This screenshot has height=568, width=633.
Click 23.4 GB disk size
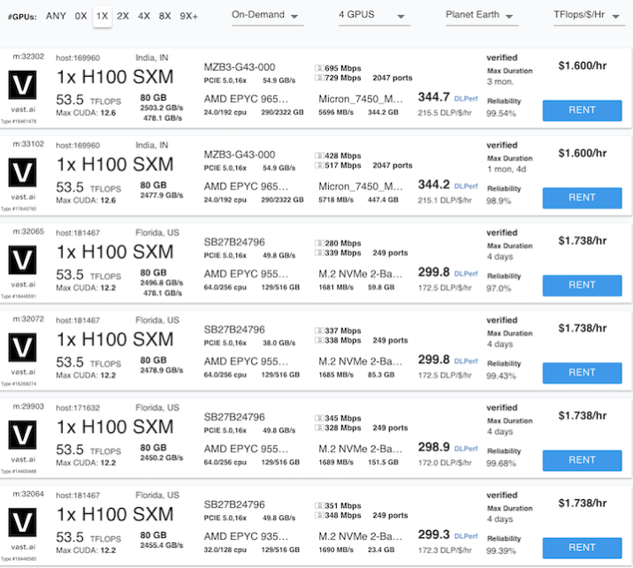tap(381, 549)
